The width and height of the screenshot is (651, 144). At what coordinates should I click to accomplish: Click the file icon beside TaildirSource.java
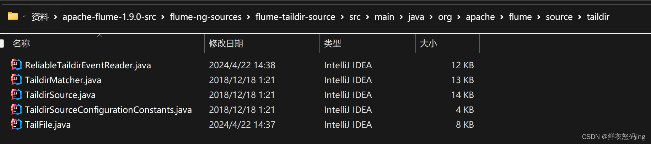click(x=16, y=95)
